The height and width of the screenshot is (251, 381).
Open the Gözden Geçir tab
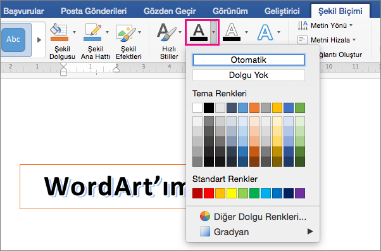point(170,11)
